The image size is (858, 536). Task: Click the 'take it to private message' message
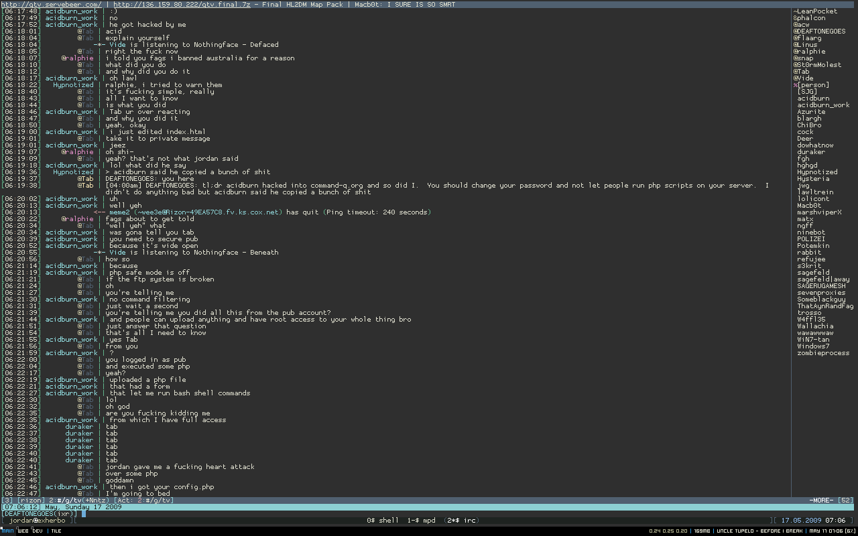pyautogui.click(x=158, y=139)
